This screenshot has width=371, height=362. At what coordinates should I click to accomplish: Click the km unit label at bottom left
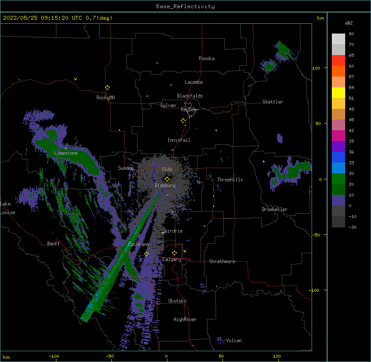[x=6, y=357]
